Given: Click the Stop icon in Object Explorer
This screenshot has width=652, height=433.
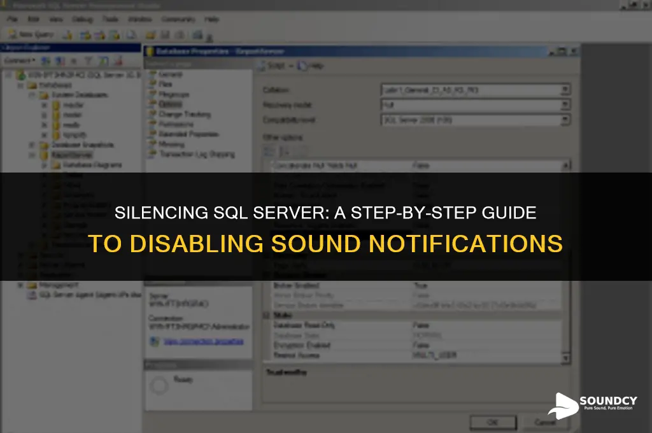Looking at the screenshot, I should (x=74, y=61).
